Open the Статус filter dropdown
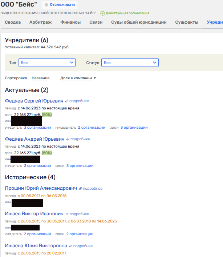This screenshot has width=223, height=257. click(x=130, y=63)
